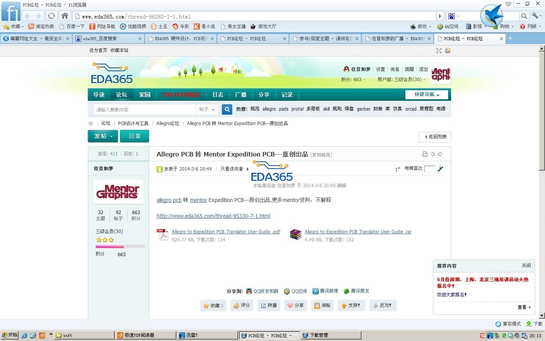
Task: Click the 收藏 favorite button below post
Action: 213,305
